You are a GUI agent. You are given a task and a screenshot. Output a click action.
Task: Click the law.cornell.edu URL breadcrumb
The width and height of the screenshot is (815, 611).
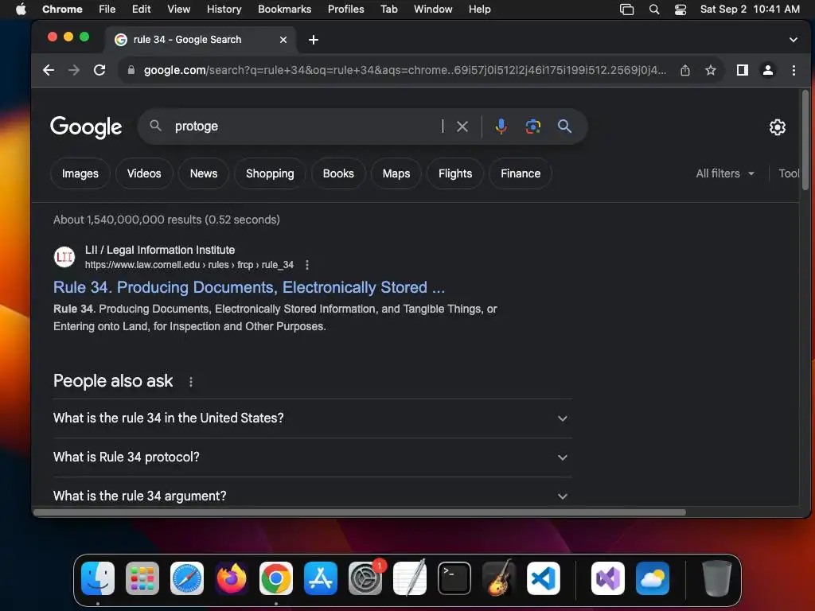point(189,265)
